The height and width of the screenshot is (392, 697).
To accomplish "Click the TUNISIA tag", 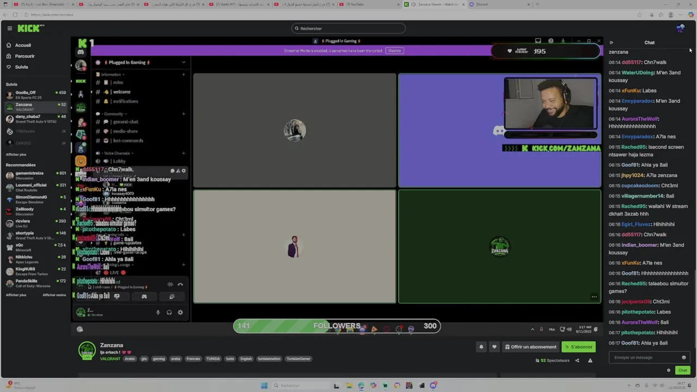I will pos(213,359).
